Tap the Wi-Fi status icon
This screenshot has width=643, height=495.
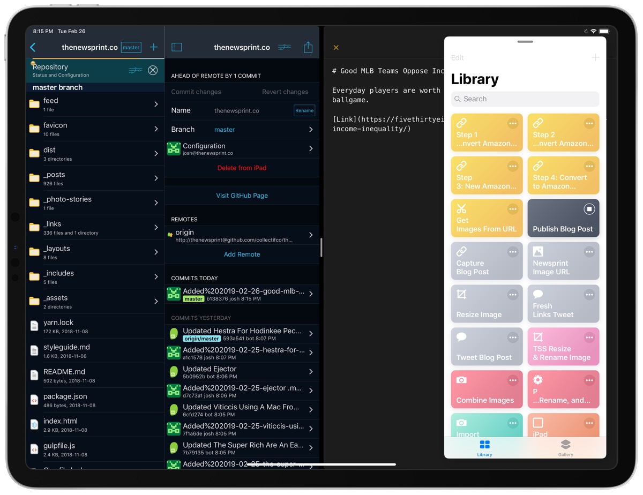coord(593,32)
